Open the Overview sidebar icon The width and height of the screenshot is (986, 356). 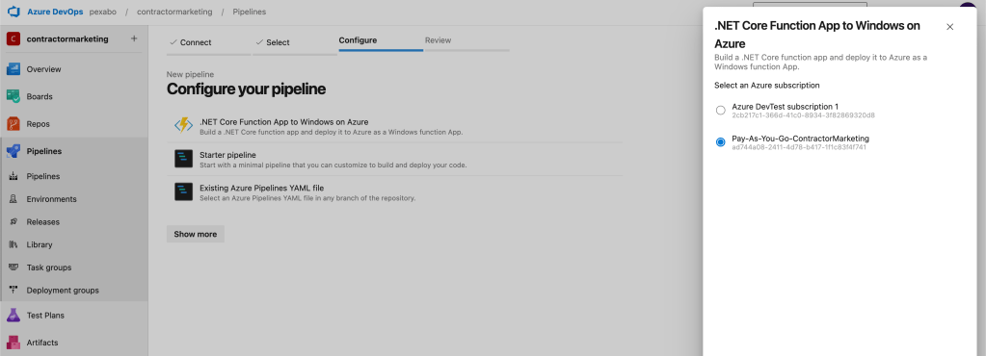coord(13,69)
